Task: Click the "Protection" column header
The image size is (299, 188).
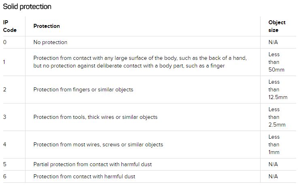Action: click(47, 26)
